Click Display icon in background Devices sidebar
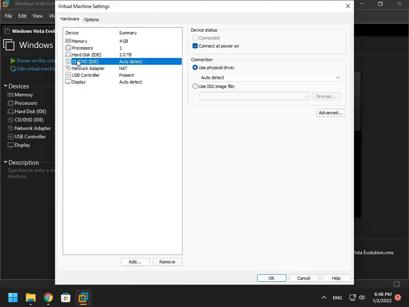The height and width of the screenshot is (307, 409). pyautogui.click(x=11, y=145)
